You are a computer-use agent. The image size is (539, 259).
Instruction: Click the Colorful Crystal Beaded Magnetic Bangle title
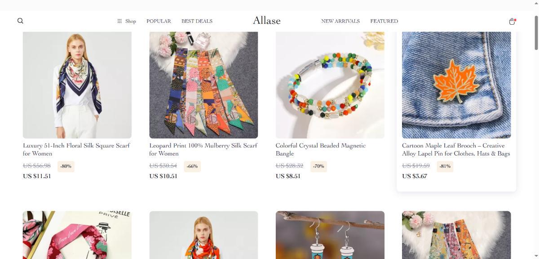point(321,149)
